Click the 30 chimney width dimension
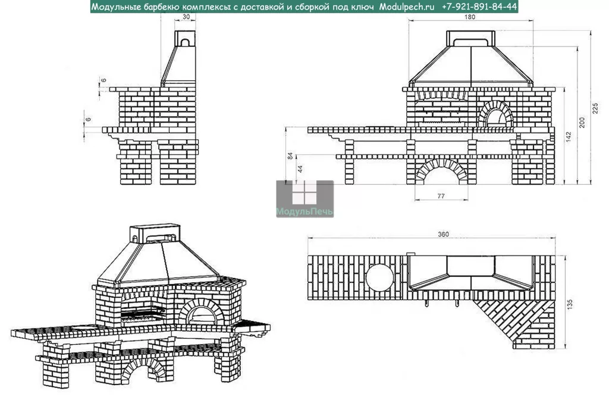The width and height of the screenshot is (609, 397). [186, 17]
